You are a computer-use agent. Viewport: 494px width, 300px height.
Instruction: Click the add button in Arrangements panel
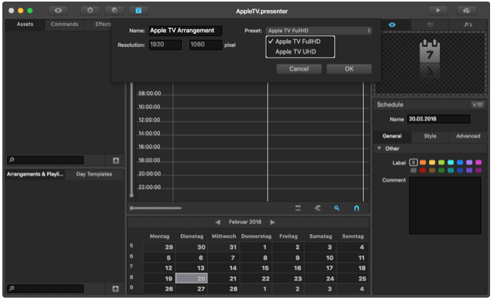tap(115, 289)
